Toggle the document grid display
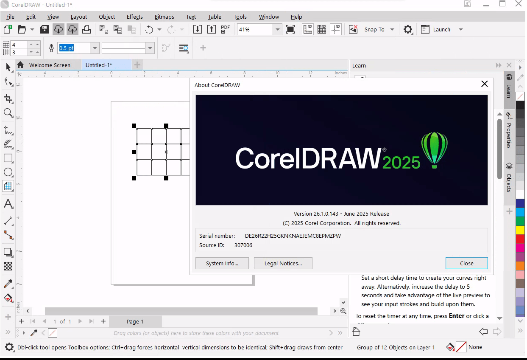This screenshot has width=527, height=360. [x=322, y=29]
